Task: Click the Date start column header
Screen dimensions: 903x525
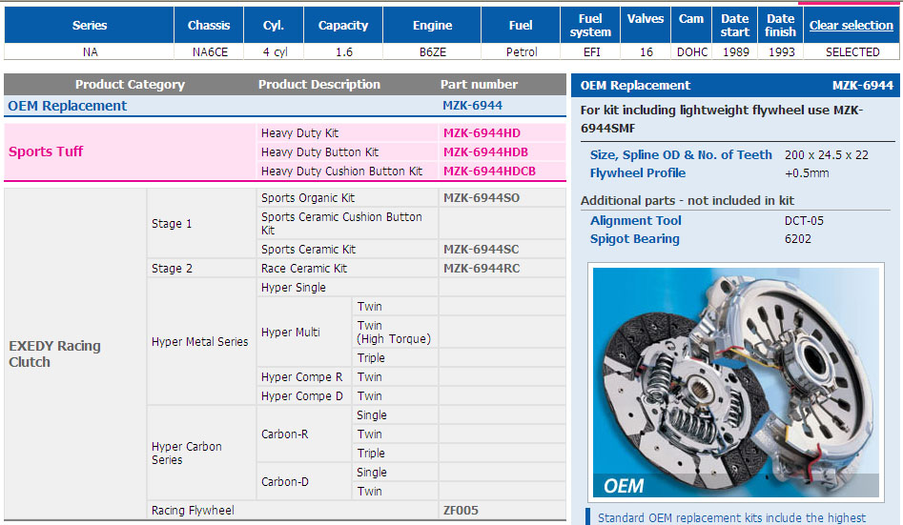Action: [x=735, y=26]
